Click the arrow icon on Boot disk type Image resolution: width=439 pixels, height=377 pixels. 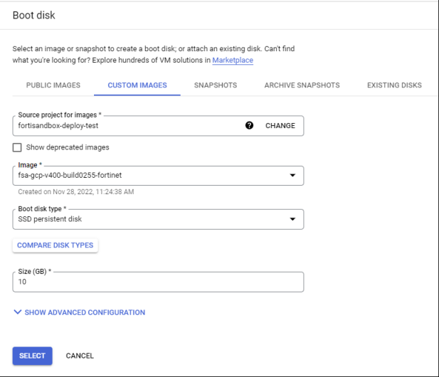292,219
